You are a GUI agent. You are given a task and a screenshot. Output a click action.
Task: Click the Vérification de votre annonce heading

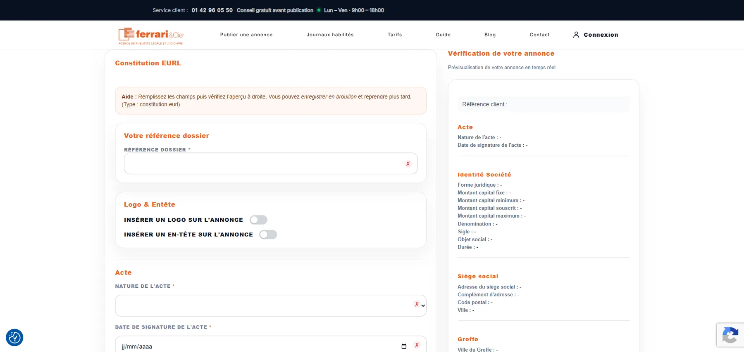click(x=501, y=54)
